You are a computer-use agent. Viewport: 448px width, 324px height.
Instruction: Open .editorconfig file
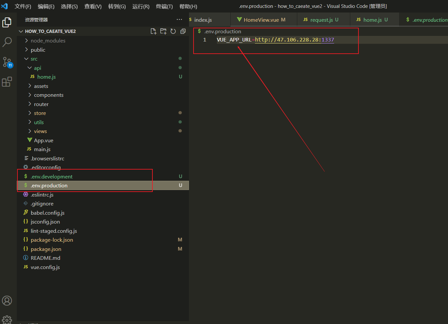coord(103,167)
